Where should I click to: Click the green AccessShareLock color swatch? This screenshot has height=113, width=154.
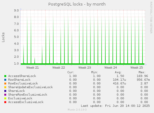5,76
